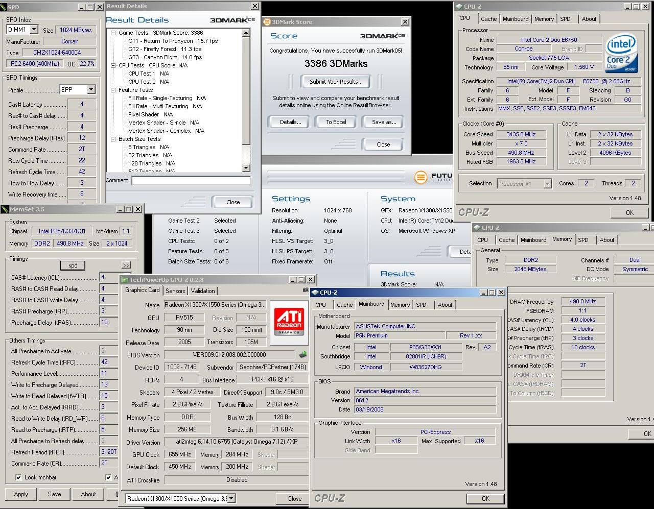Viewport: 654px width, 509px height.
Task: Click the Refresh Period (tREF) 3120T field
Action: click(x=108, y=452)
